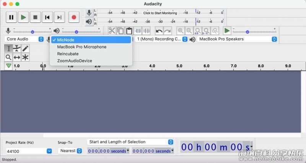Choose ZoomAudioDevice input device

click(x=91, y=61)
